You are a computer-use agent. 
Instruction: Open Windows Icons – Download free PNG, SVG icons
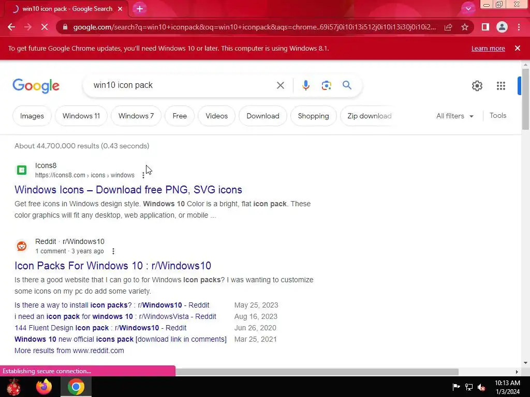click(128, 190)
